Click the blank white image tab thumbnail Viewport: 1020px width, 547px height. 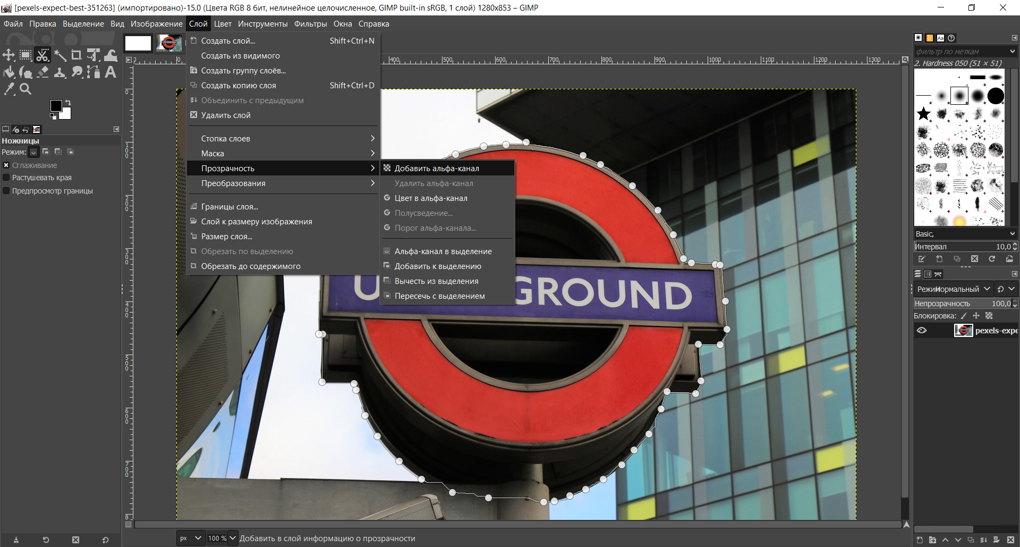pos(138,43)
